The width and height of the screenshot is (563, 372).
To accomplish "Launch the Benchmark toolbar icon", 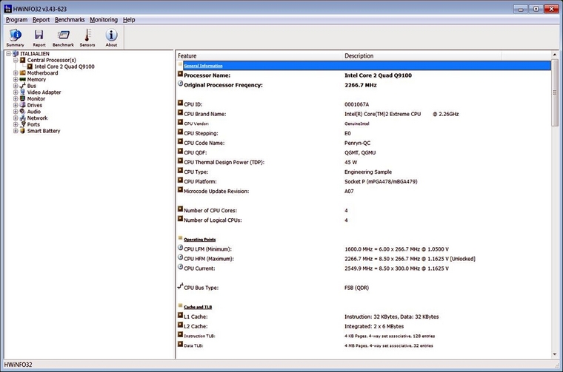I will click(63, 38).
